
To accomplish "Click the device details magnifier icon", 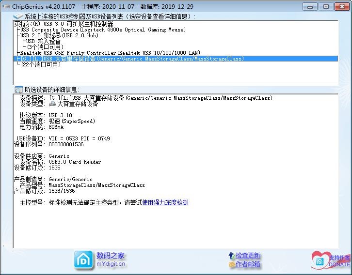I will (18, 90).
